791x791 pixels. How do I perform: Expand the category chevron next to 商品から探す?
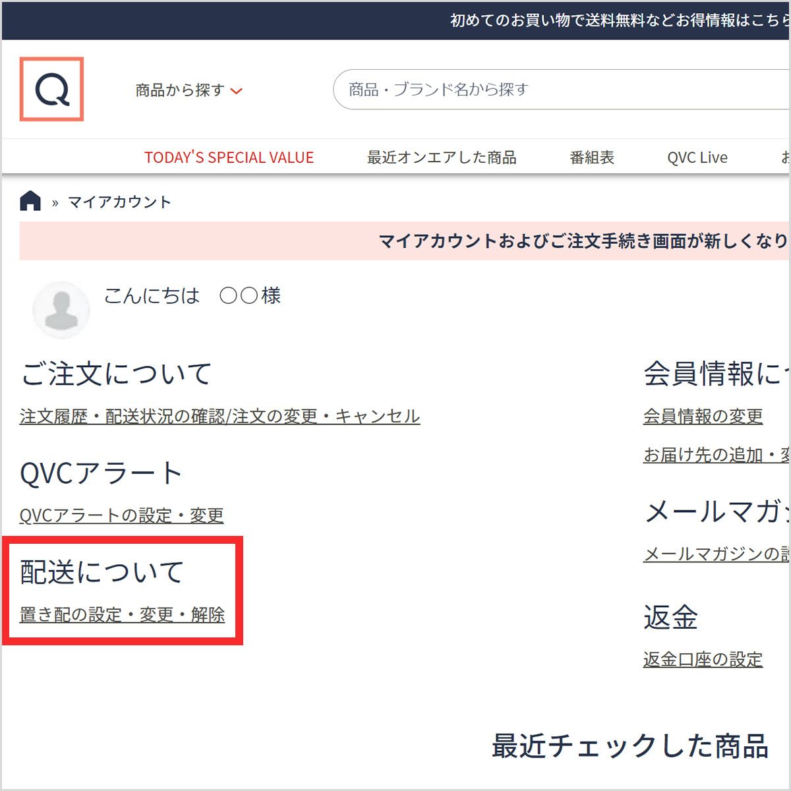click(x=238, y=92)
